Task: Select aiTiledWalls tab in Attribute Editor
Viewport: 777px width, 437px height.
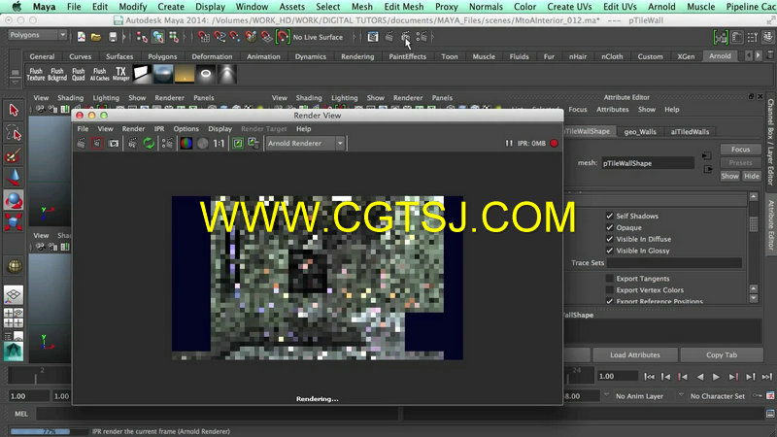Action: tap(690, 132)
